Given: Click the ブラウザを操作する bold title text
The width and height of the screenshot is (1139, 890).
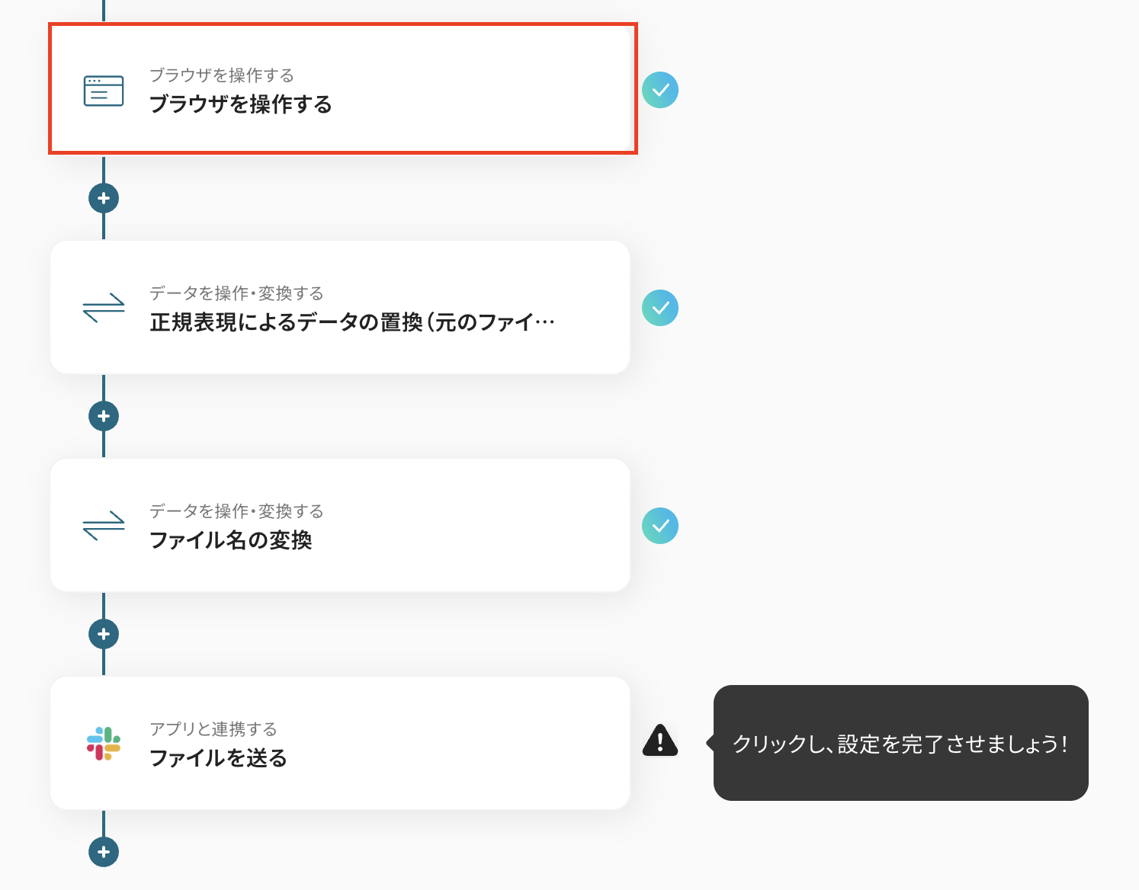Looking at the screenshot, I should (x=241, y=104).
